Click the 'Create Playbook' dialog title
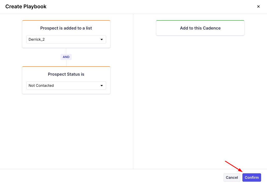The image size is (267, 185). [x=26, y=7]
